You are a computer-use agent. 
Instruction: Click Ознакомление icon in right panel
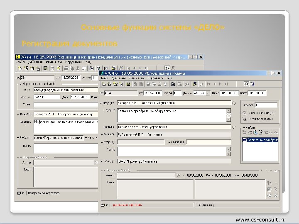tap(244, 113)
